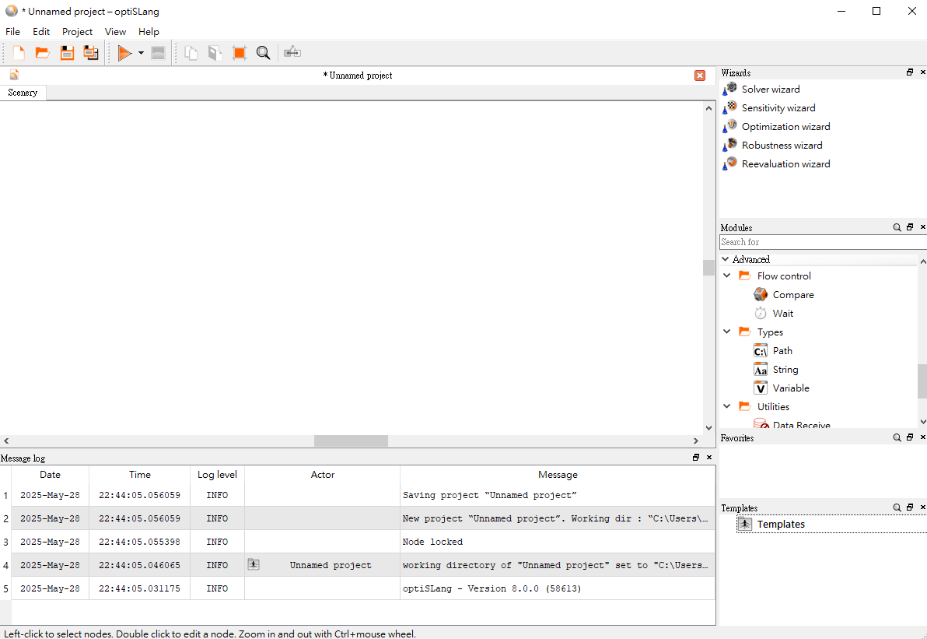
Task: Click the project icon left of the project title
Action: tap(14, 75)
